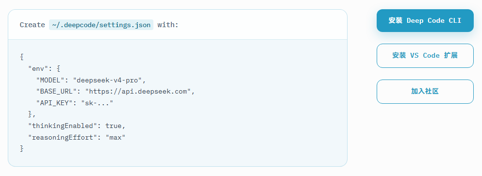The height and width of the screenshot is (176, 482).
Task: Click the word Create in the header
Action: 32,25
